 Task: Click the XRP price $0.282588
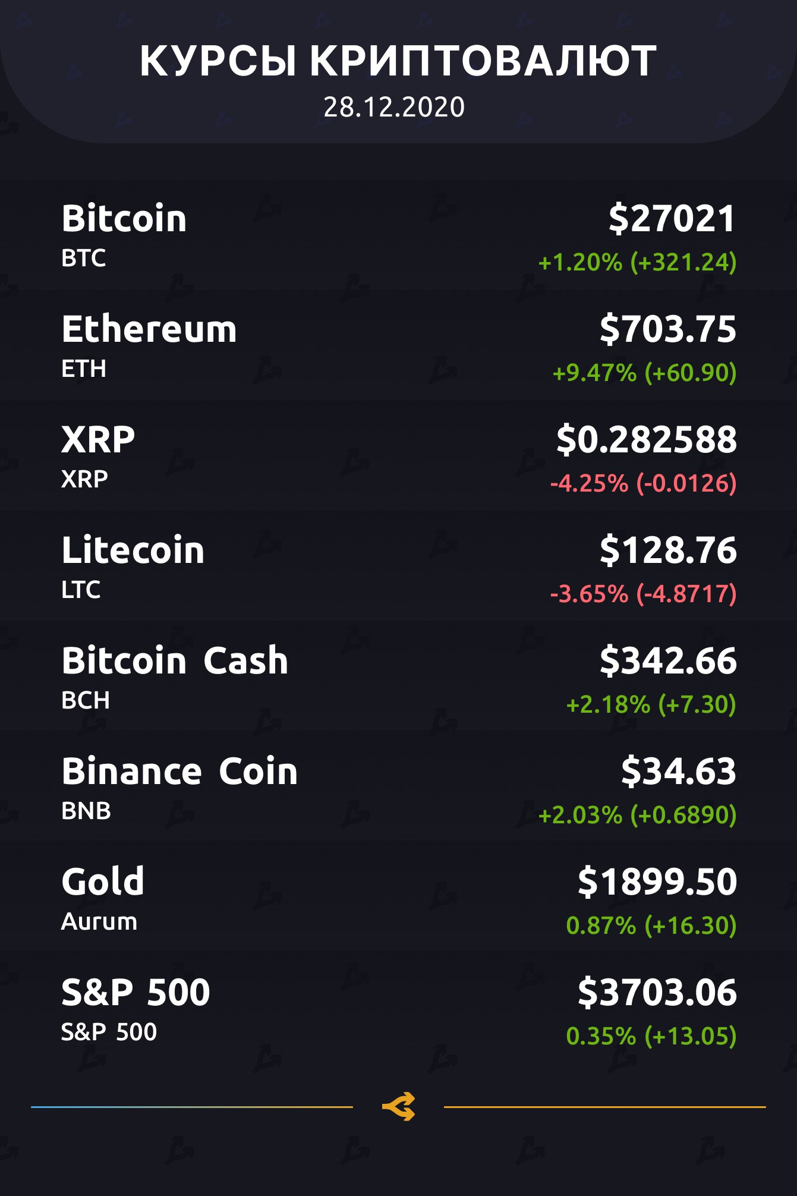[646, 439]
